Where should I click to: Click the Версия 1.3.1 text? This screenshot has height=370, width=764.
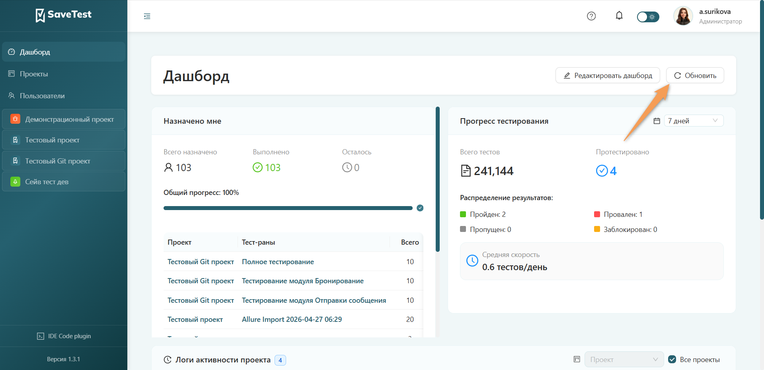pos(64,359)
